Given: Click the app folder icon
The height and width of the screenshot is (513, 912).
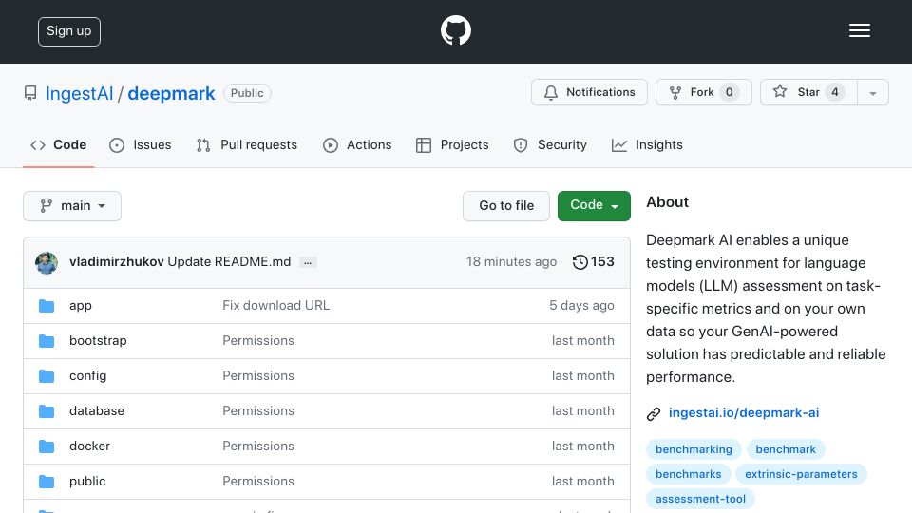Looking at the screenshot, I should 47,306.
